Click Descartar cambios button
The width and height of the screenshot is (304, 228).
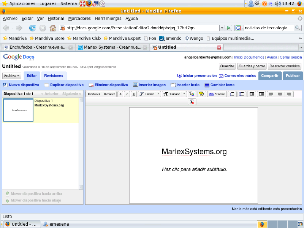(285, 66)
